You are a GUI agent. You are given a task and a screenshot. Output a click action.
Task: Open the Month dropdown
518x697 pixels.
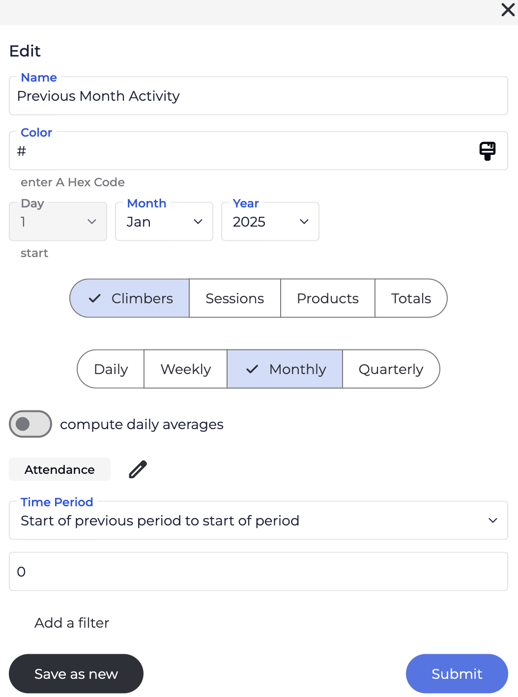[164, 222]
